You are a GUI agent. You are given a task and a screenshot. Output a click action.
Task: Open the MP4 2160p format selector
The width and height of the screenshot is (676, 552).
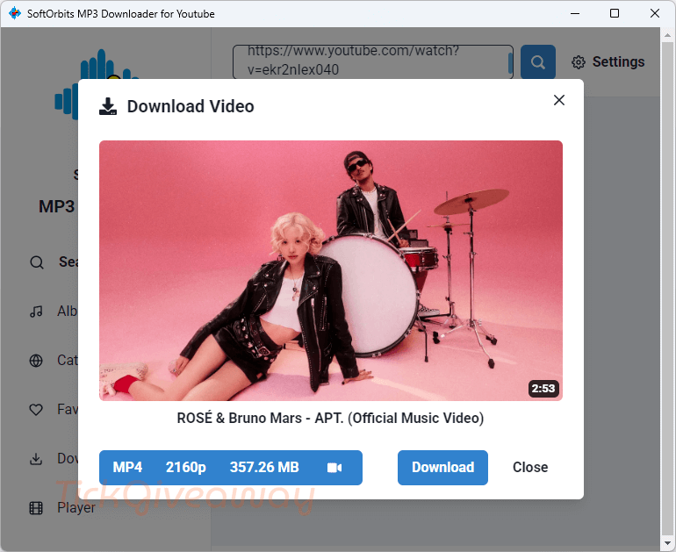(x=231, y=468)
